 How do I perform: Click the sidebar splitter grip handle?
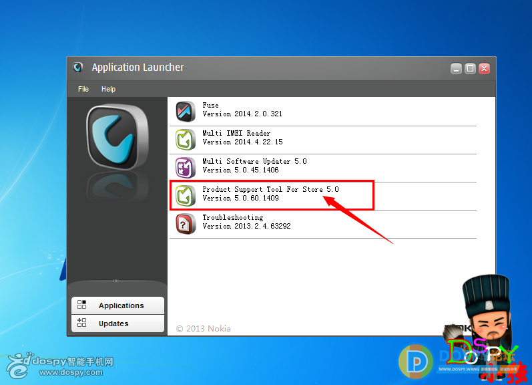(115, 281)
